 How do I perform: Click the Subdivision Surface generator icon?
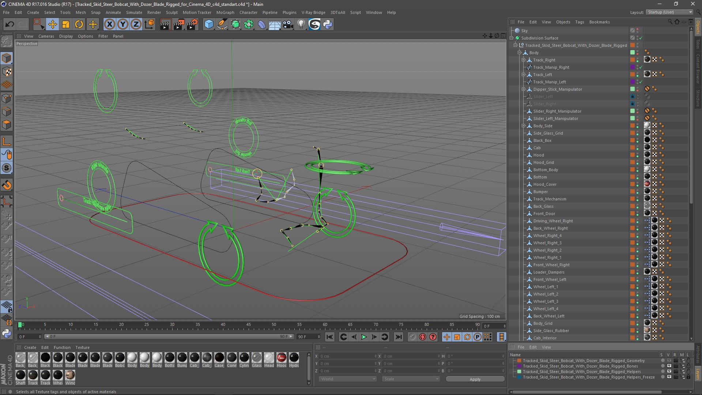pyautogui.click(x=235, y=25)
